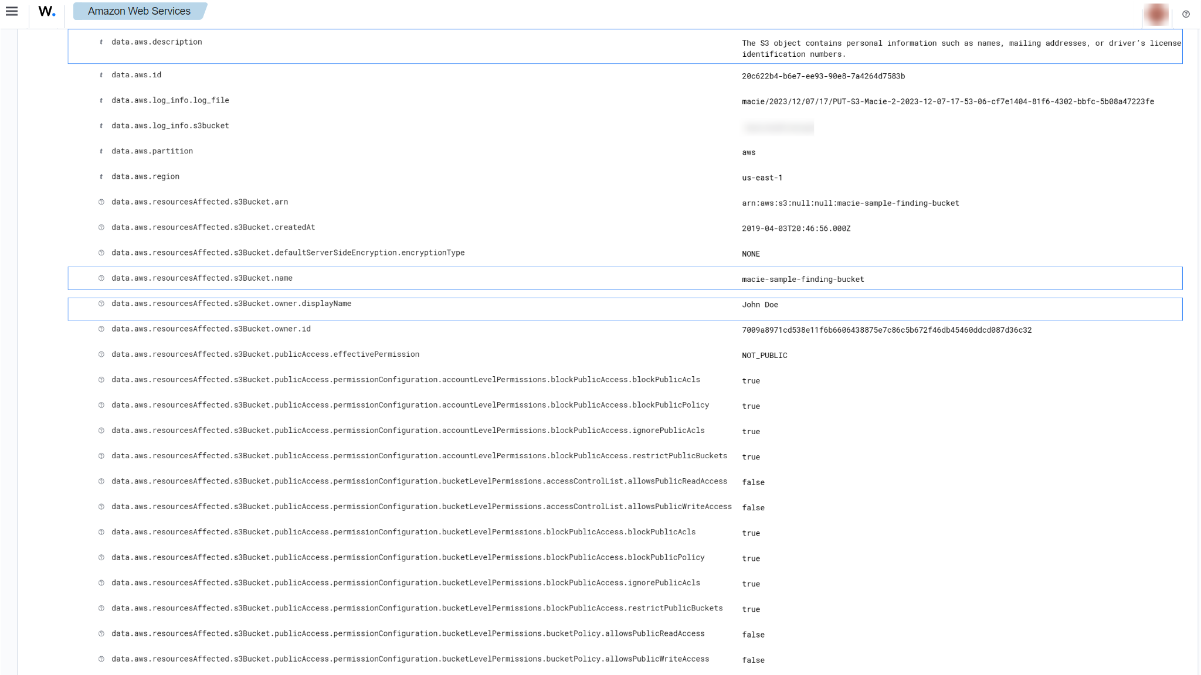Click the macie-sample-finding-bucket name value
Viewport: 1201px width, 675px height.
pos(802,279)
